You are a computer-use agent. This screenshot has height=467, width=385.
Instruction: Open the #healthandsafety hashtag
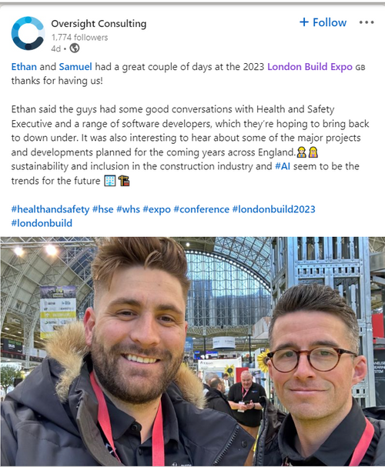pyautogui.click(x=50, y=209)
